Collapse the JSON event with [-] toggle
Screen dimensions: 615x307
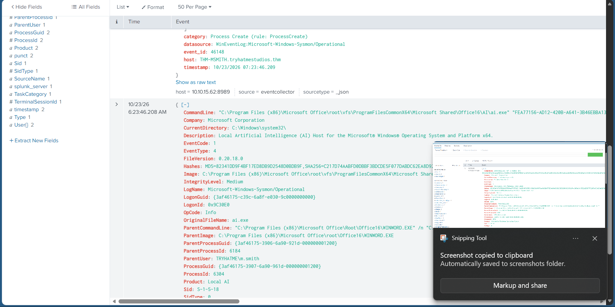click(185, 105)
